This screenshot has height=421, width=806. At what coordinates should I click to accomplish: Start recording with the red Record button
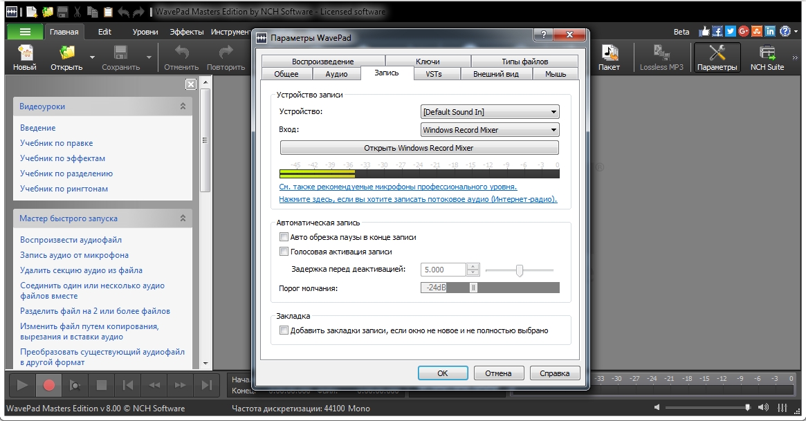click(49, 385)
